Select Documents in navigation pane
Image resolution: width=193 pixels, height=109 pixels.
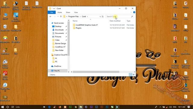(58, 33)
